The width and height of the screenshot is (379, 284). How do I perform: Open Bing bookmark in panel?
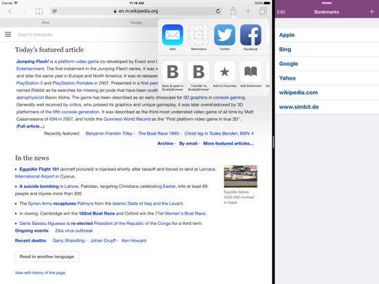click(x=327, y=49)
